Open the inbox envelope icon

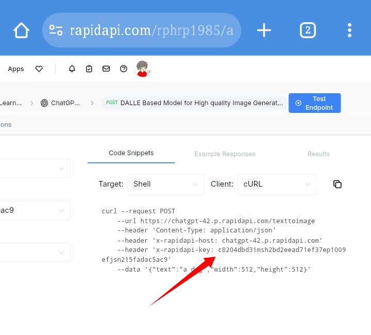coord(106,69)
